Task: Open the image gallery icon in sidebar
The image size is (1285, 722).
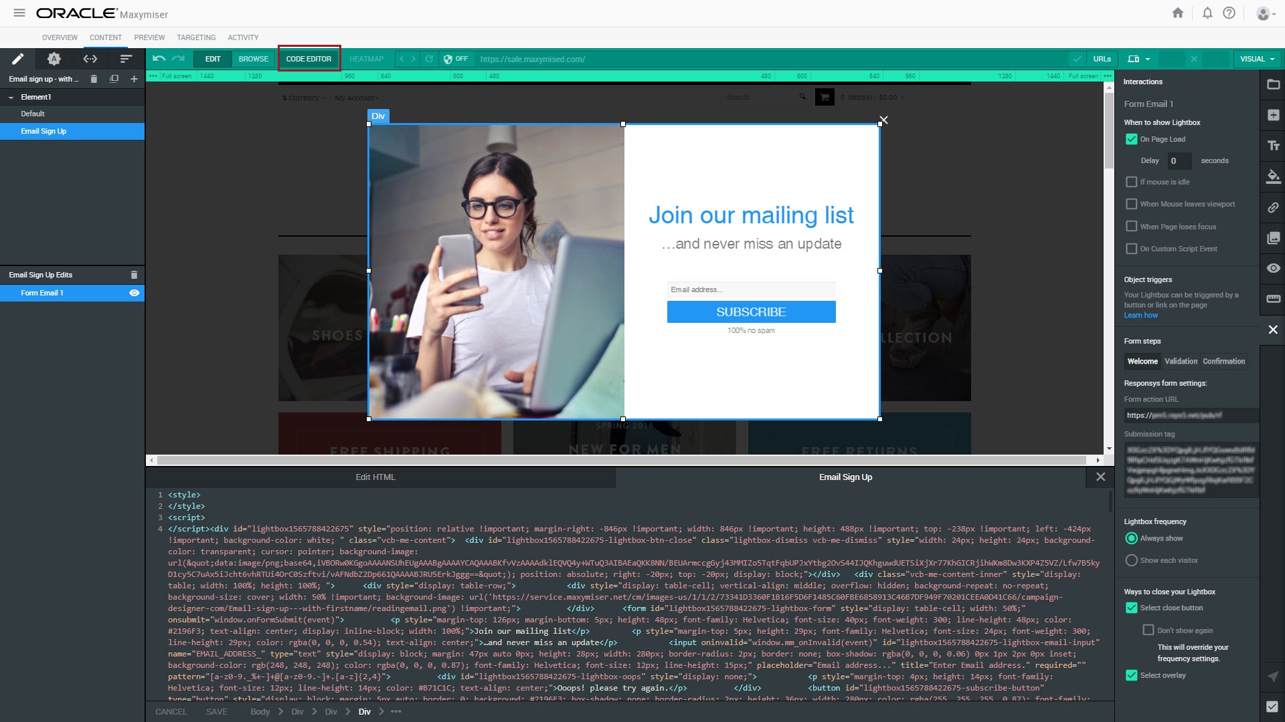Action: [x=1273, y=238]
